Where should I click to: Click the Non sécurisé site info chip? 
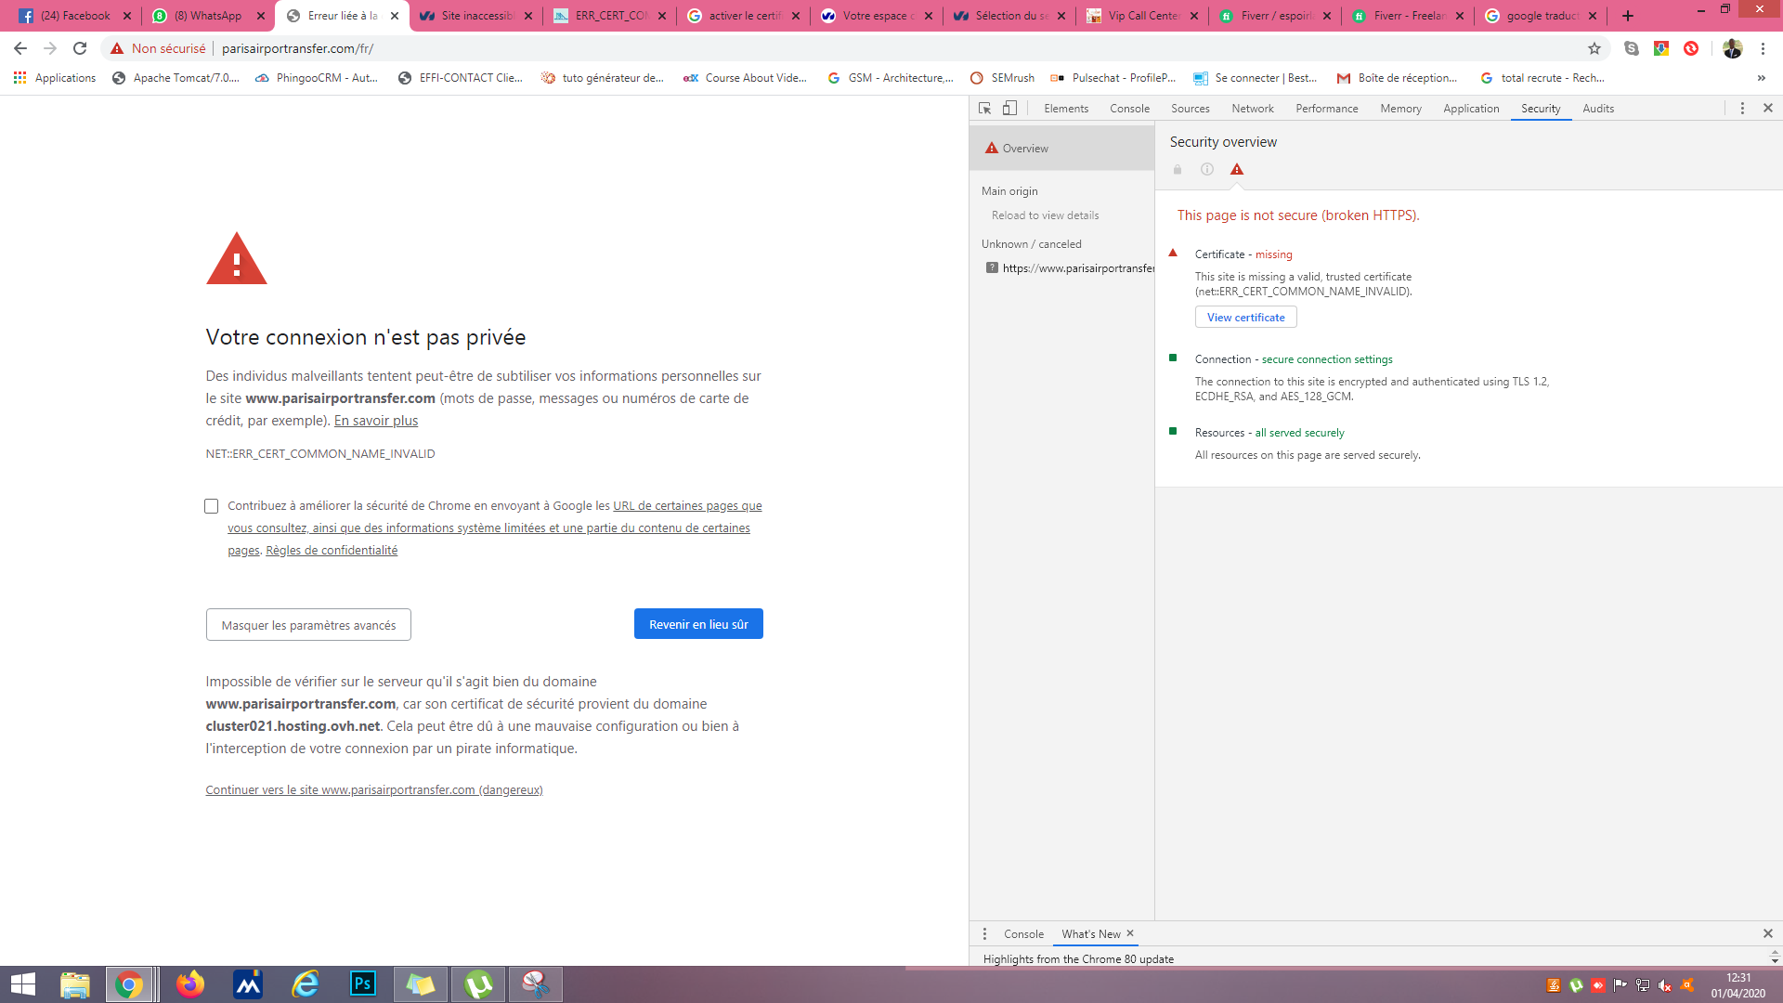pyautogui.click(x=159, y=48)
